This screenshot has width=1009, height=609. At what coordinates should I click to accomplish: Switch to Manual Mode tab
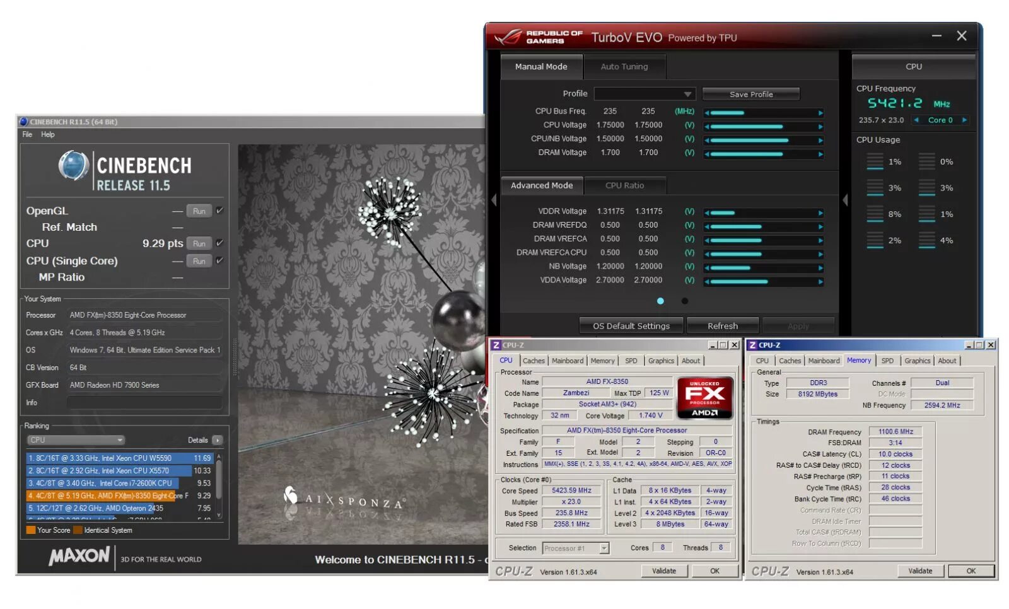point(541,66)
